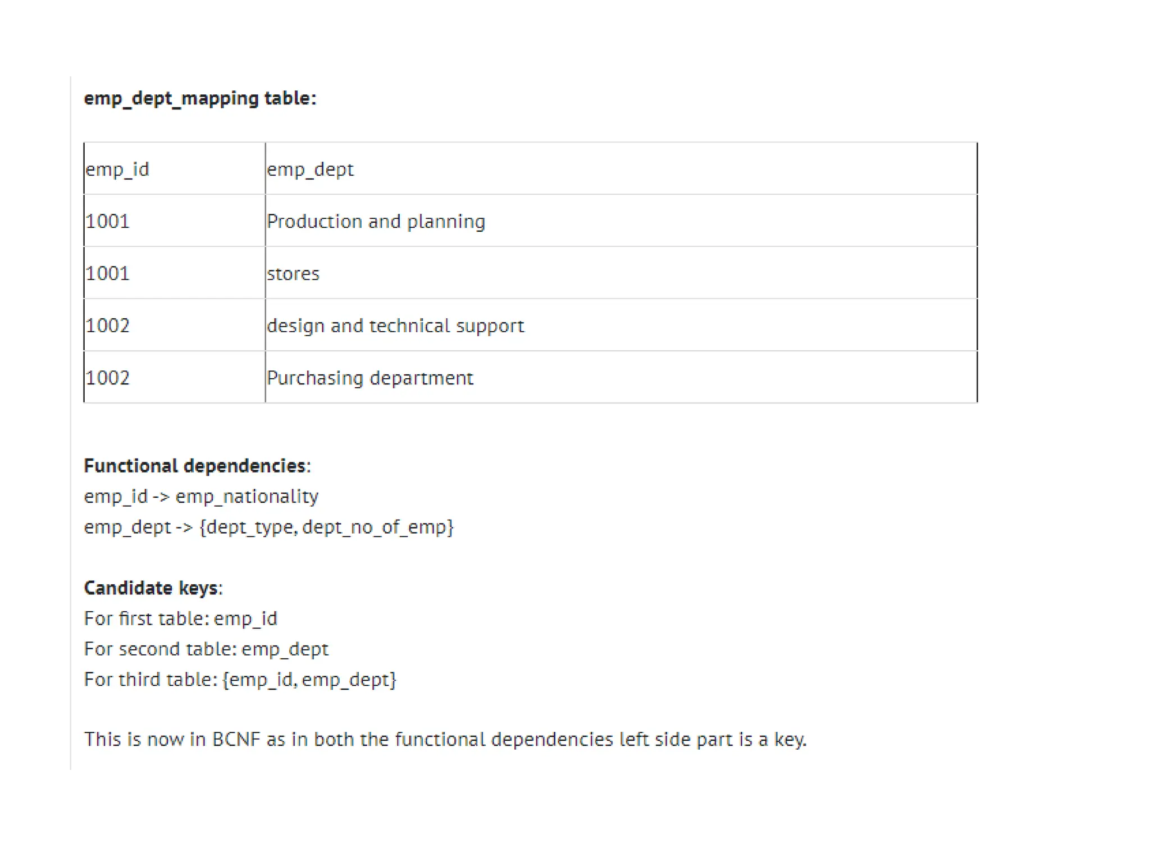Click the "For first table: emp_id" line
Viewport: 1150px width, 862px height.
click(x=180, y=618)
